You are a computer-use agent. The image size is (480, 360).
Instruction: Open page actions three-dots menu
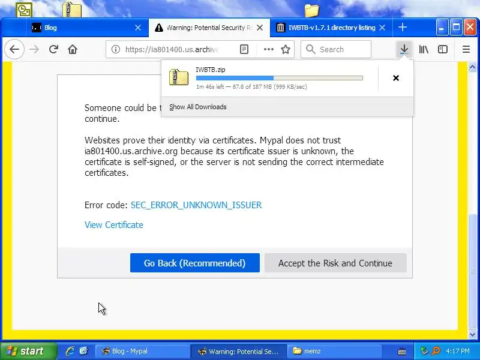(268, 49)
